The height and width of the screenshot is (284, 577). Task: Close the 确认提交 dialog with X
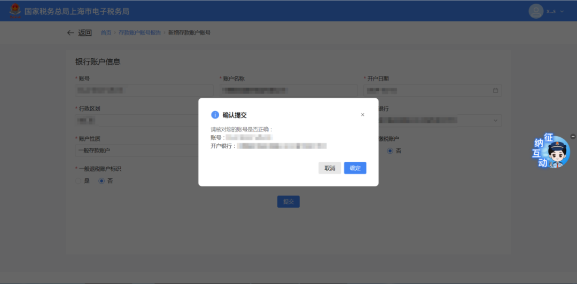click(x=362, y=115)
